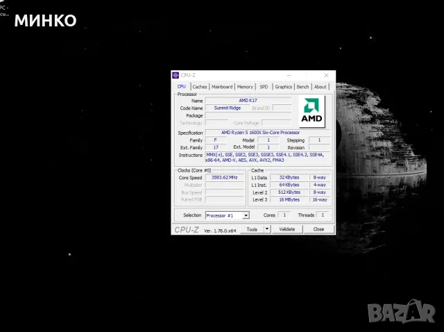Expand the Processor #1 selection dropdown
Image resolution: width=444 pixels, height=332 pixels.
(x=246, y=215)
